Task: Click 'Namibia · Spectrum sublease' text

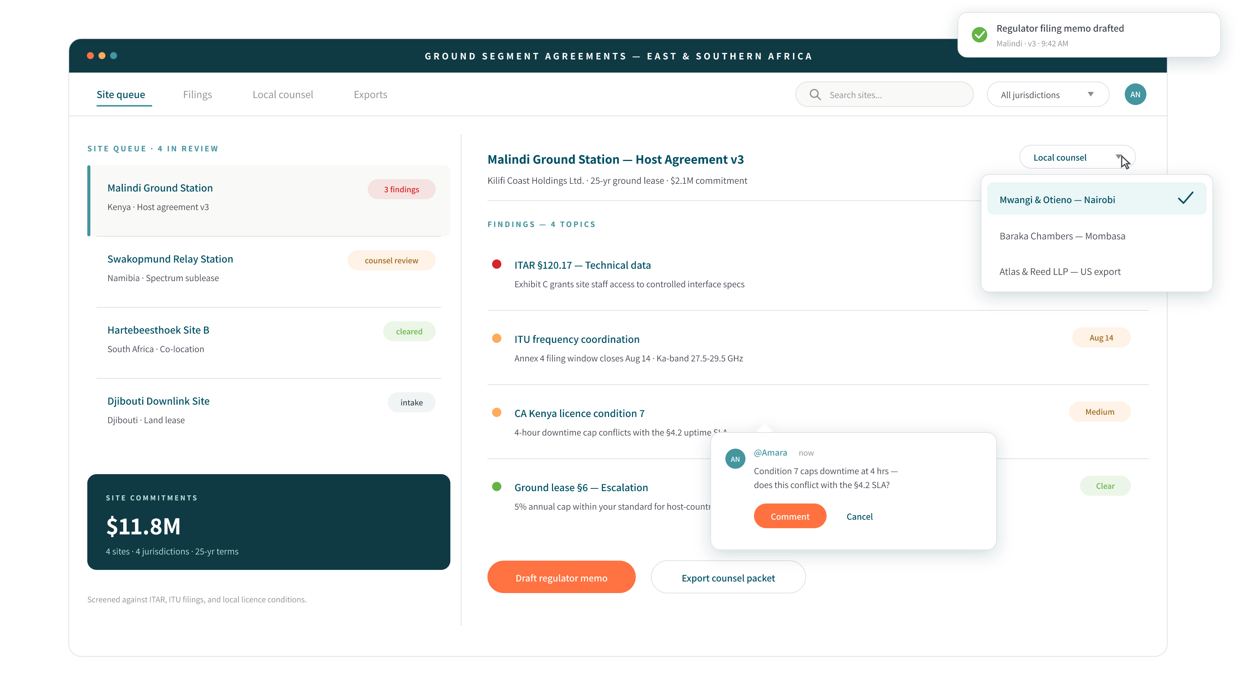Action: tap(163, 278)
